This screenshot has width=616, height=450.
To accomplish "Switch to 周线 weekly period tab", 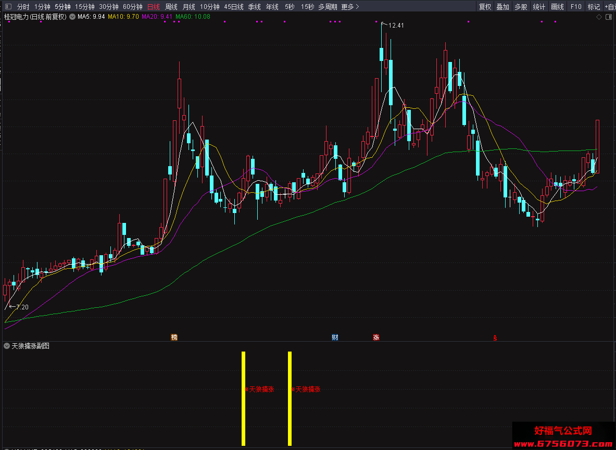I will tap(171, 7).
